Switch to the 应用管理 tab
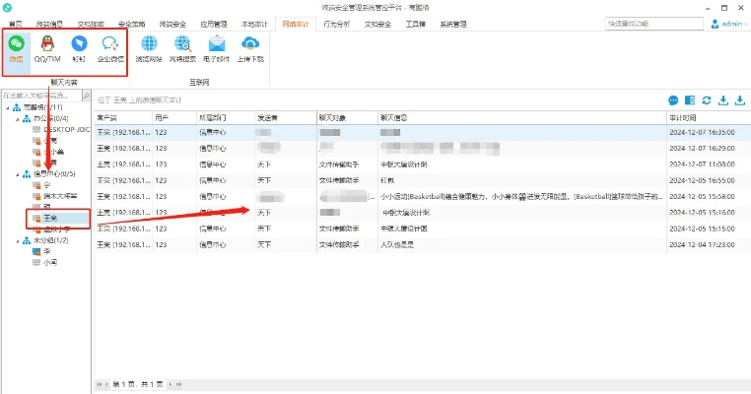 click(214, 24)
